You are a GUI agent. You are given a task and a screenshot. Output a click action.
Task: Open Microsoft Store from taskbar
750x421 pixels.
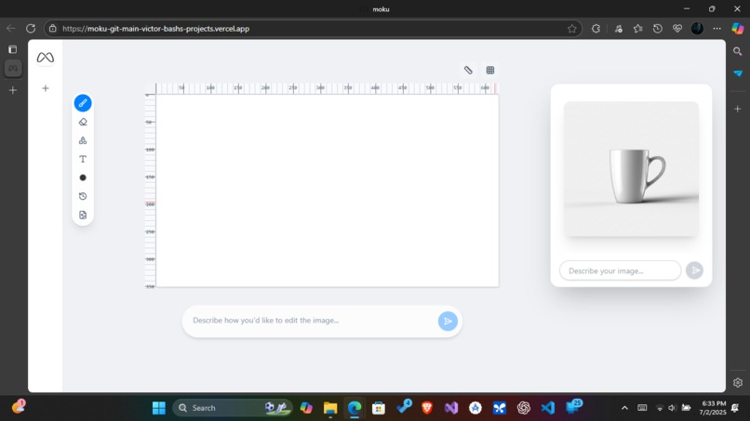tap(379, 408)
